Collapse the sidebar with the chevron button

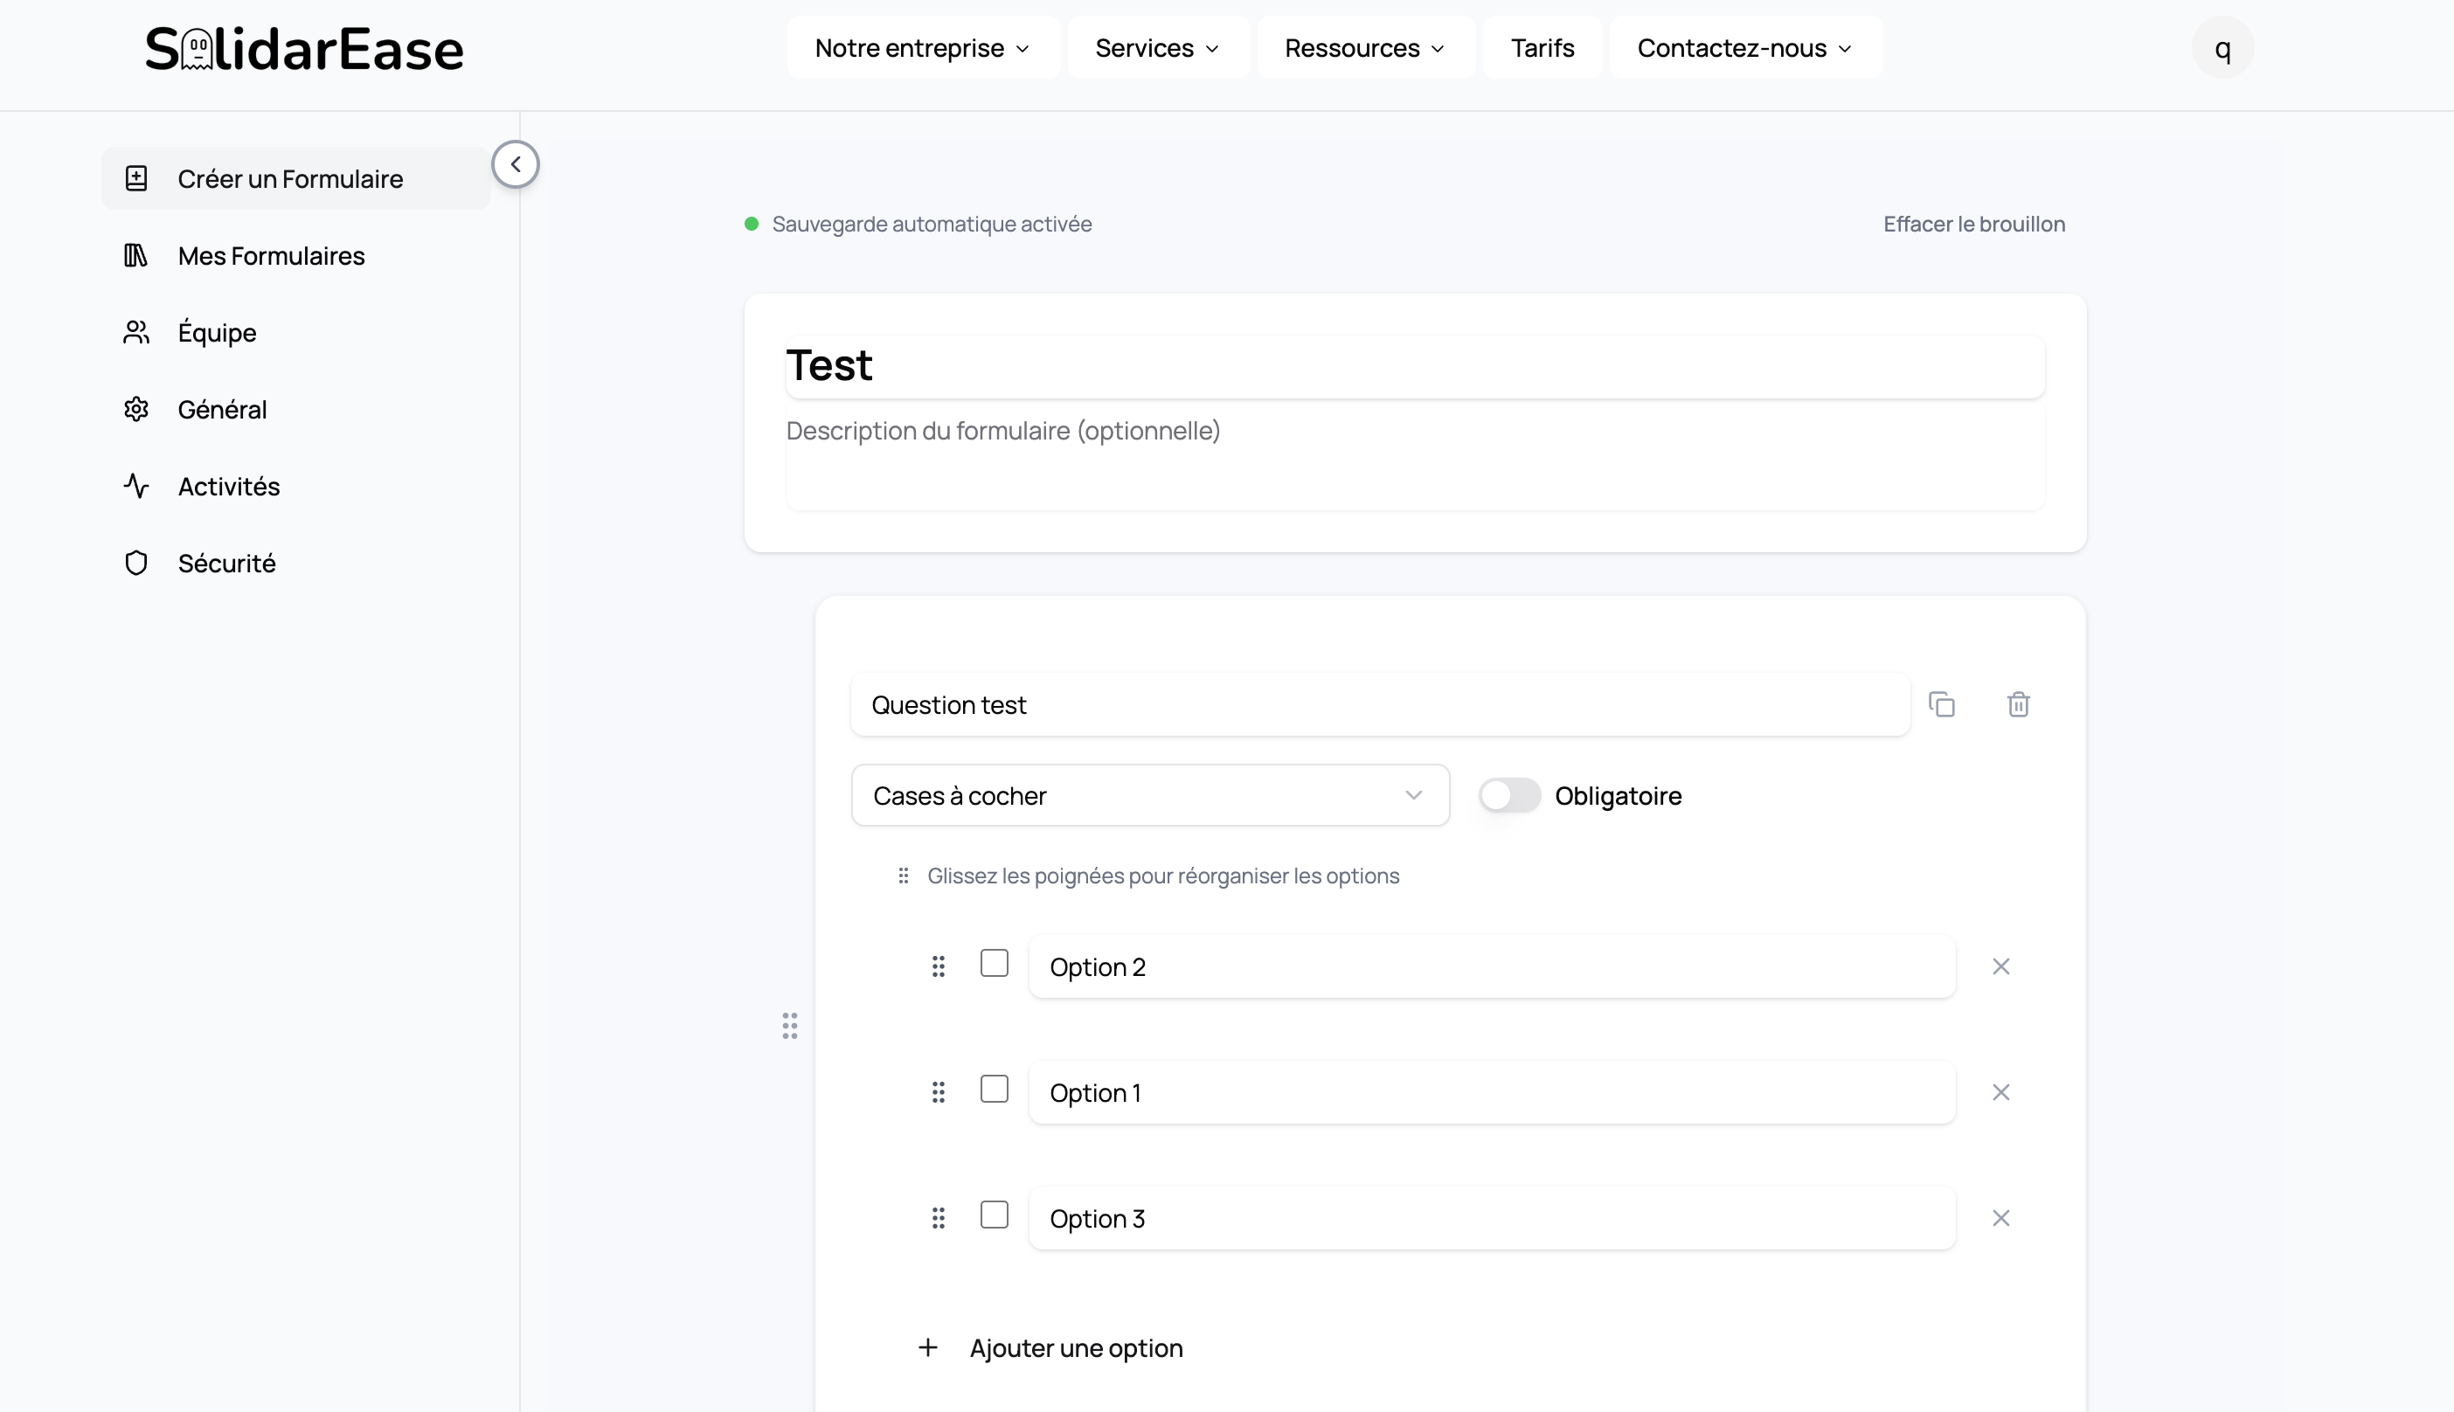tap(516, 164)
